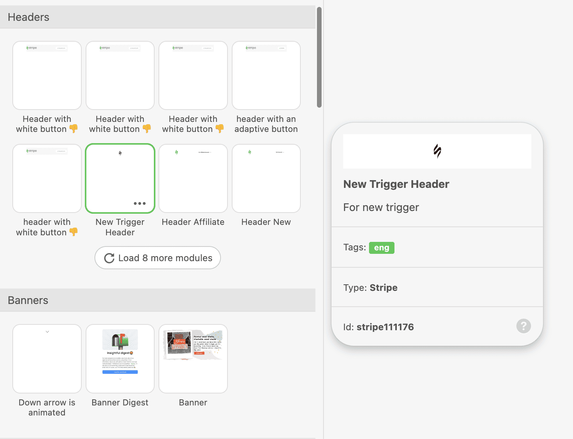Open the Header Affiliate module thumbnail
This screenshot has width=573, height=439.
point(193,178)
